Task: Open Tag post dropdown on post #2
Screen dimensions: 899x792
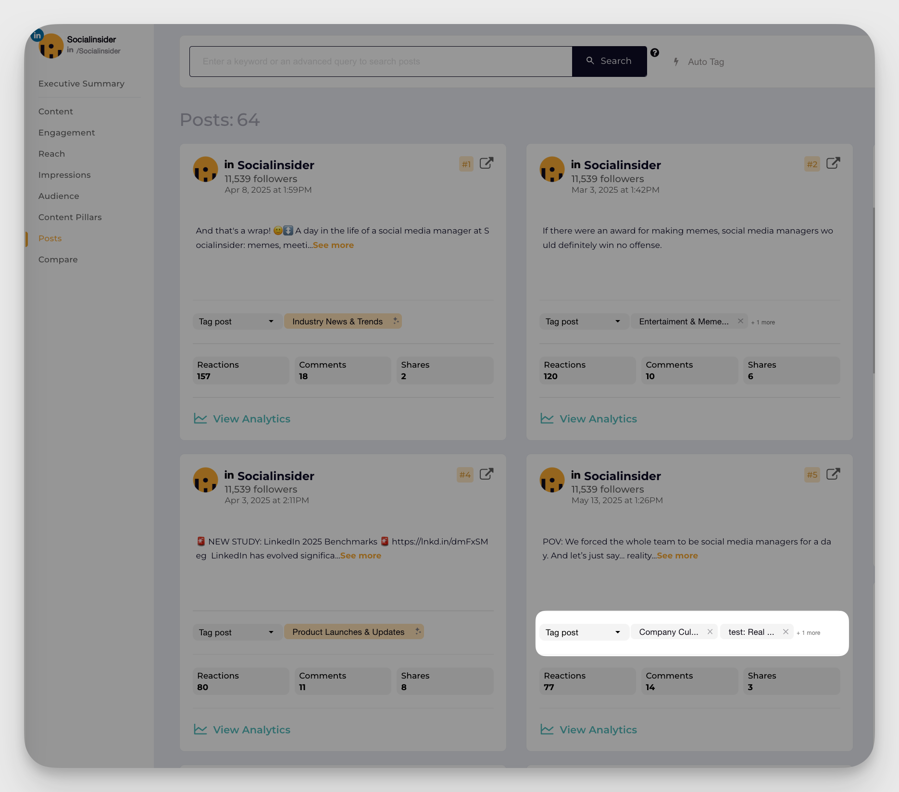Action: pyautogui.click(x=584, y=322)
